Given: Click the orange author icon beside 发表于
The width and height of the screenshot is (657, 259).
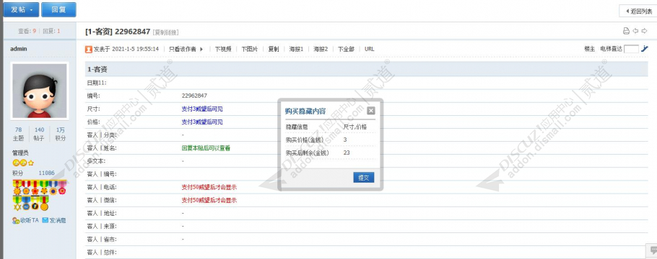Looking at the screenshot, I should click(x=88, y=49).
